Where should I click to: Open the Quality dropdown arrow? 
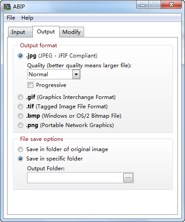coord(76,74)
